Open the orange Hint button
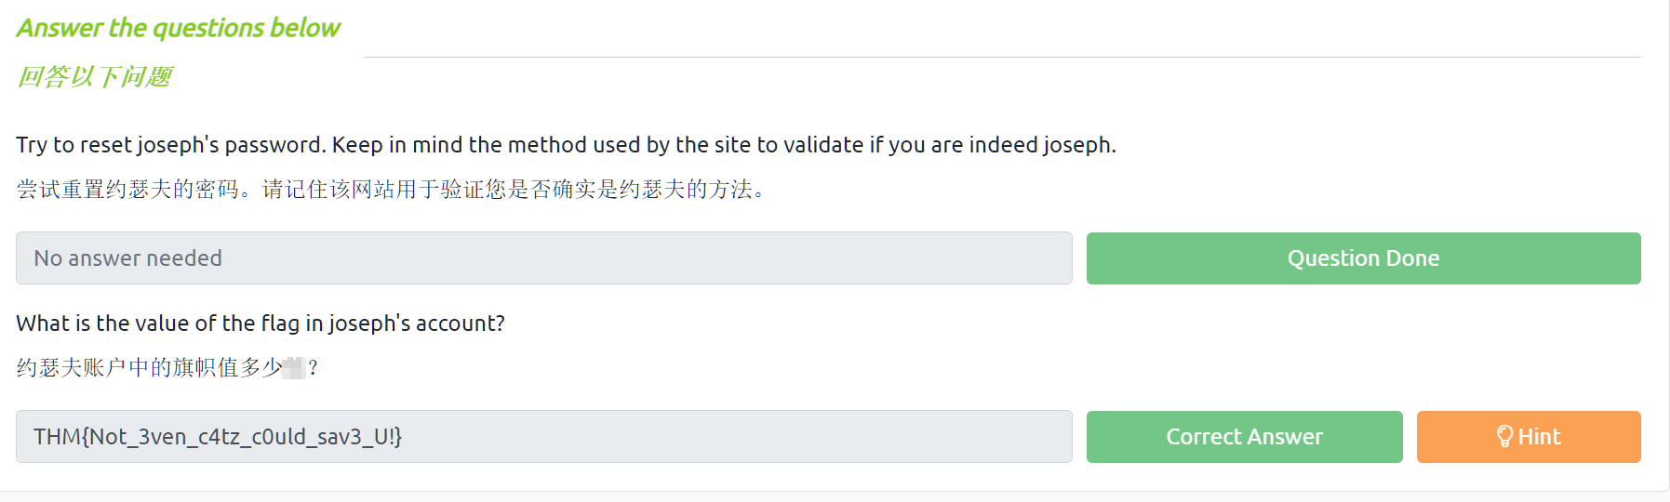 pyautogui.click(x=1528, y=437)
